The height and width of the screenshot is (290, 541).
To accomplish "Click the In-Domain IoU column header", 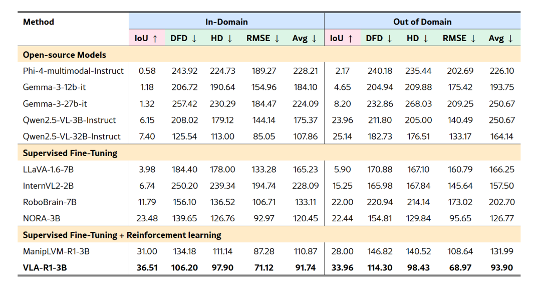I will pyautogui.click(x=146, y=39).
